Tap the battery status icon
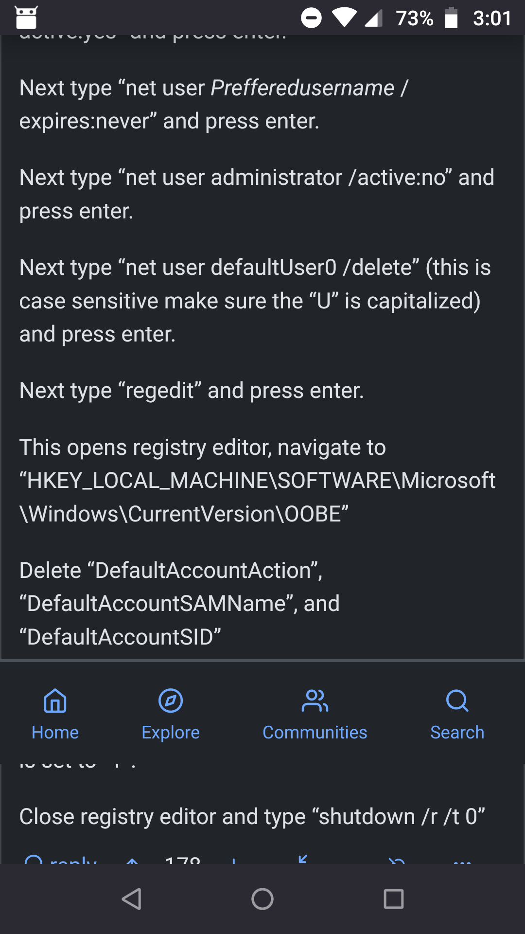Image resolution: width=525 pixels, height=934 pixels. point(452,18)
